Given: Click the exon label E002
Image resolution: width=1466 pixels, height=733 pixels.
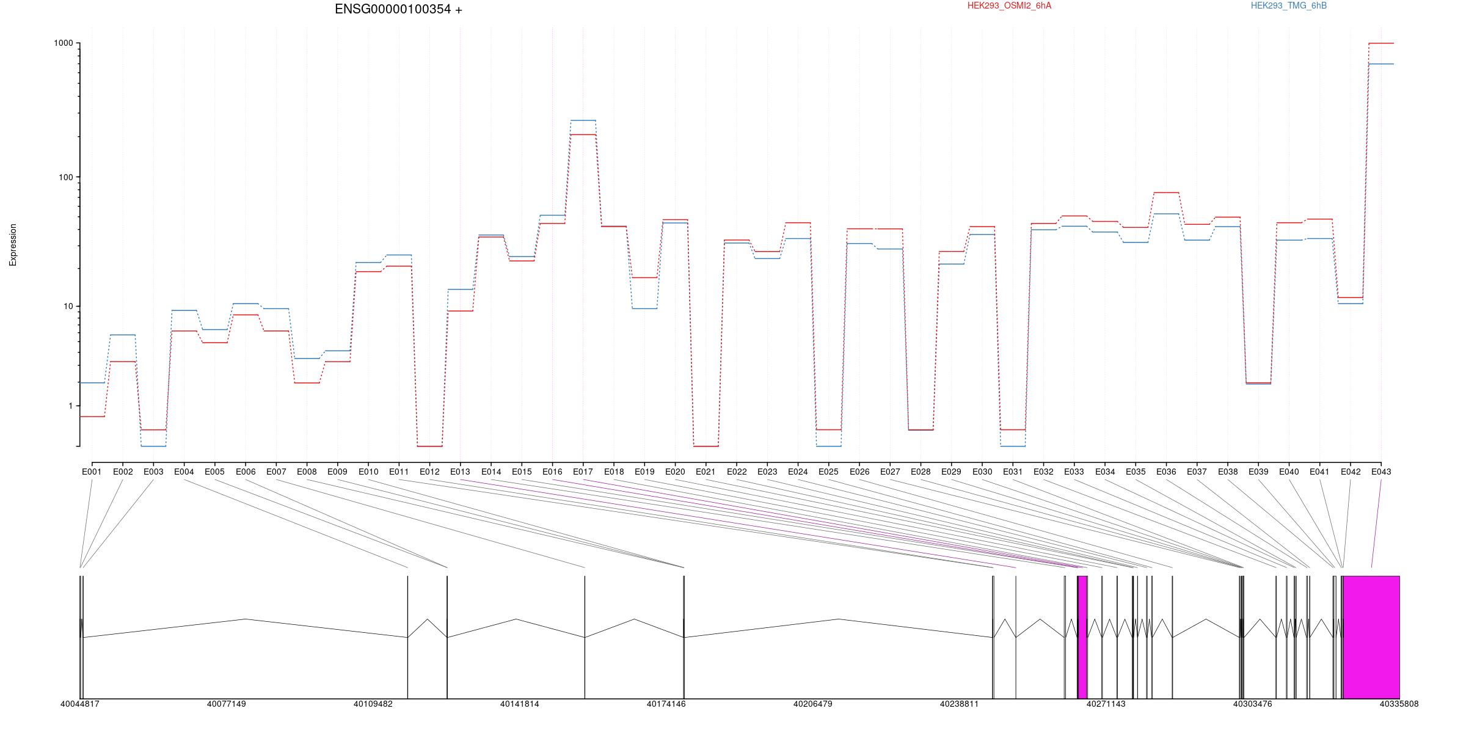Looking at the screenshot, I should coord(123,472).
